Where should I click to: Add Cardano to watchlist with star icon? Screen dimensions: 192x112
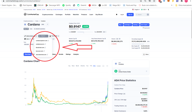(x=47, y=25)
